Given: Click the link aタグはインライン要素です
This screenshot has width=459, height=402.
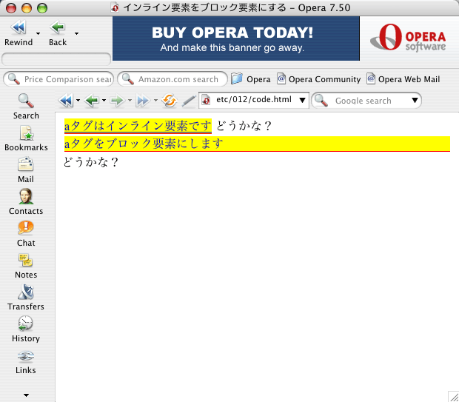Looking at the screenshot, I should pyautogui.click(x=138, y=126).
